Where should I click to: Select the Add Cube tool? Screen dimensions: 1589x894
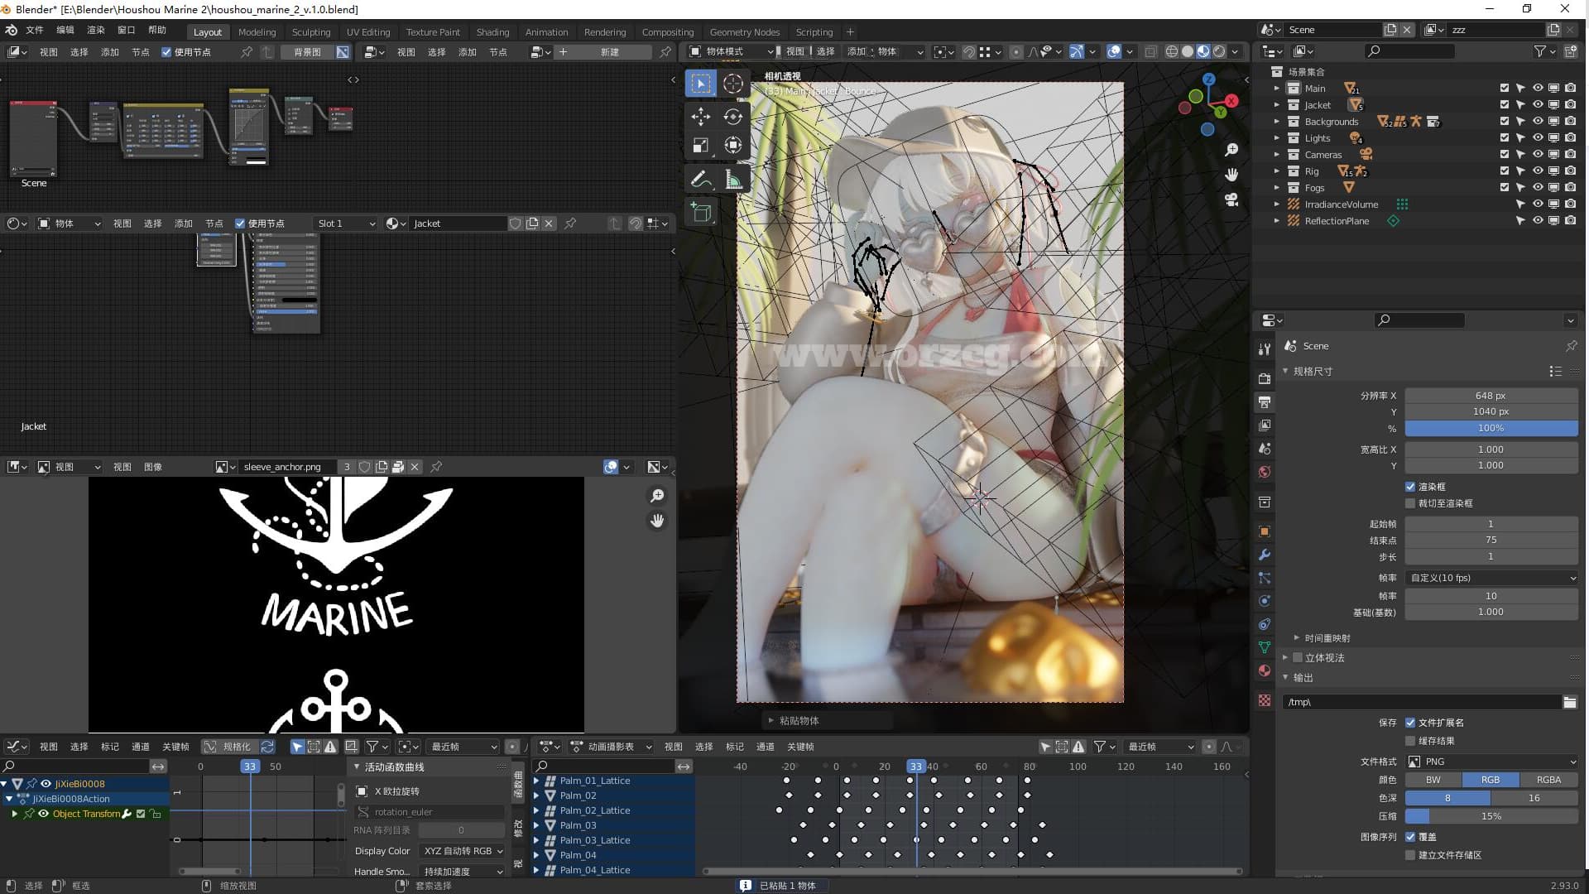pos(701,212)
